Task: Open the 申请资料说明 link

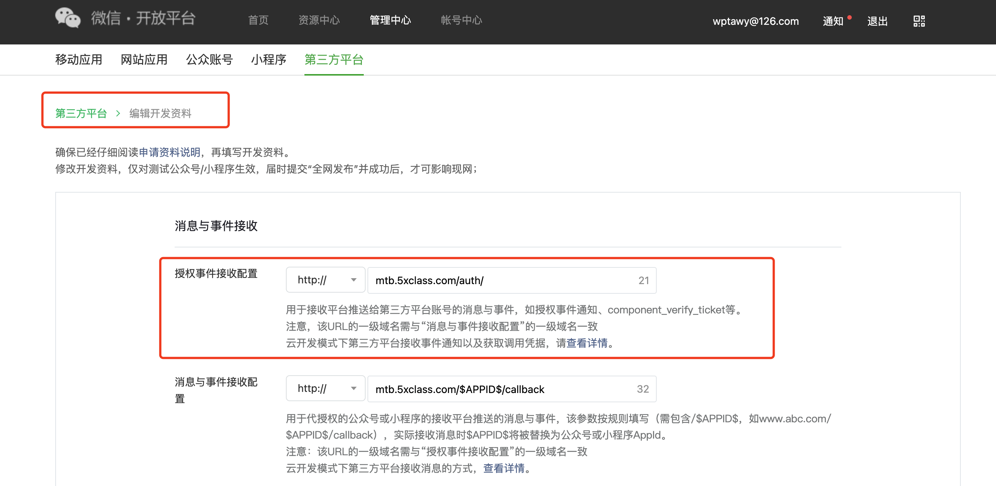Action: [169, 152]
